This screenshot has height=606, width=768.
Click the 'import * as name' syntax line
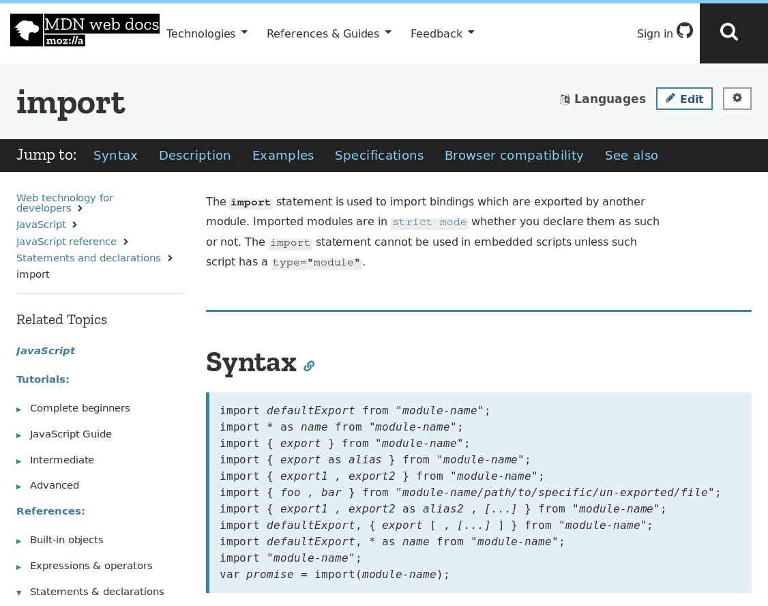click(x=341, y=427)
